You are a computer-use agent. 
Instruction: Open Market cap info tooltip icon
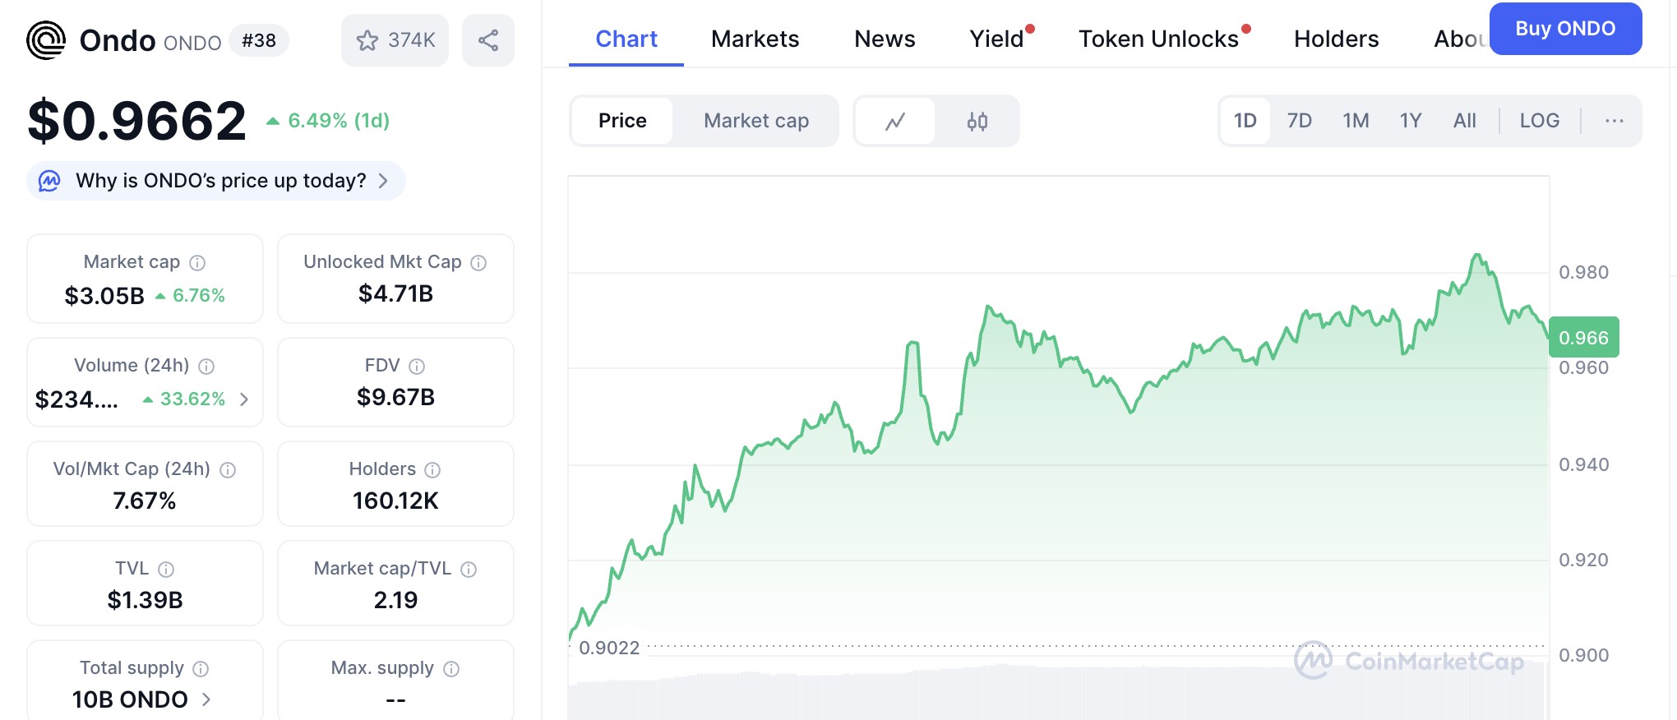197,263
